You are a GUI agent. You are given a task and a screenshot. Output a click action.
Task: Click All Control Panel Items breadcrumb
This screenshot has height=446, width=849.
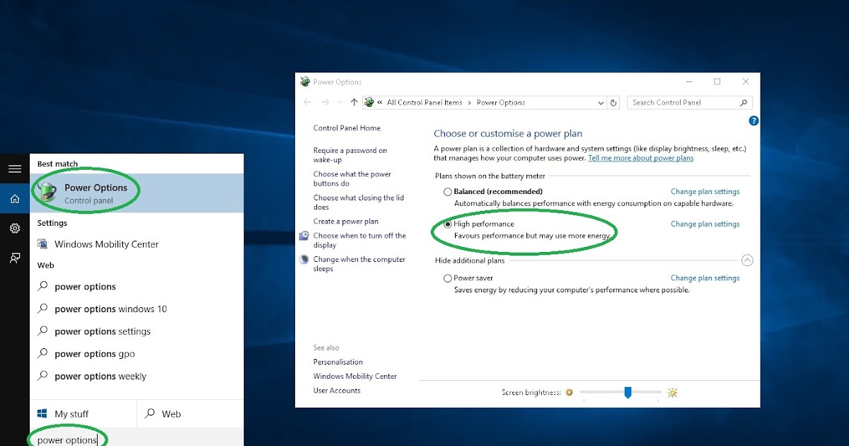424,103
